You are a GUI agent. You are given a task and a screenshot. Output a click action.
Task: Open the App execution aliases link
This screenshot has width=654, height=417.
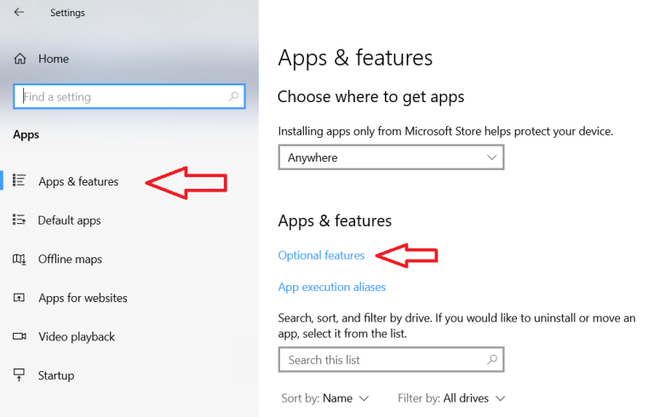332,287
